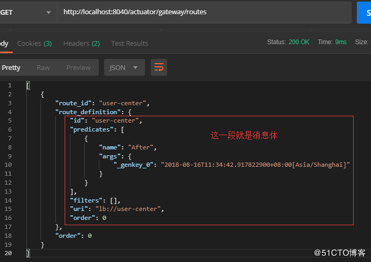Click the "name" key on line 8
The height and width of the screenshot is (262, 371).
[110, 147]
